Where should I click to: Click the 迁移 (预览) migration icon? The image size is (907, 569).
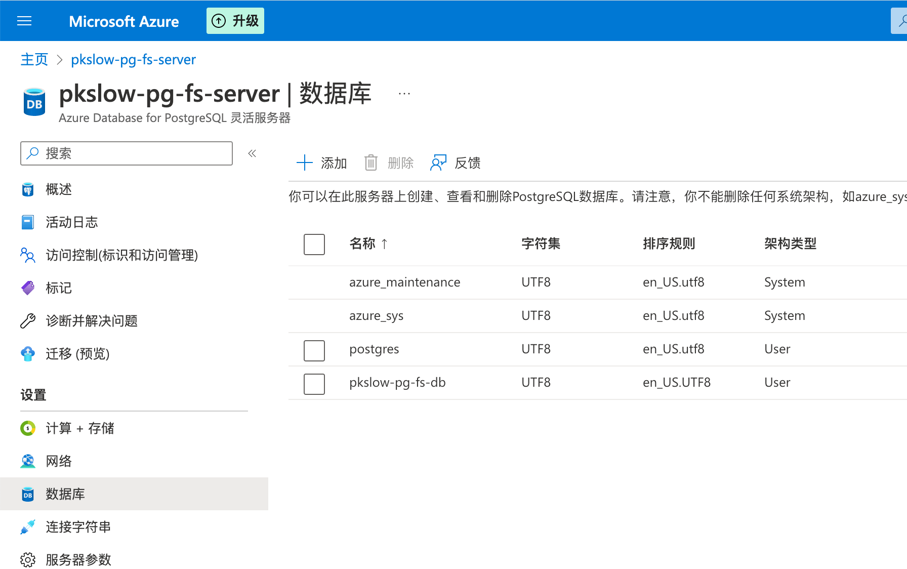[27, 353]
